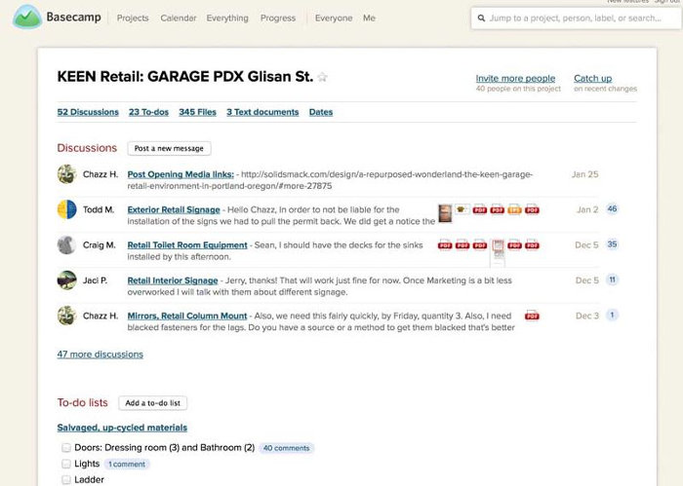Click Jaci P.'s profile avatar
The height and width of the screenshot is (486, 683).
click(67, 280)
